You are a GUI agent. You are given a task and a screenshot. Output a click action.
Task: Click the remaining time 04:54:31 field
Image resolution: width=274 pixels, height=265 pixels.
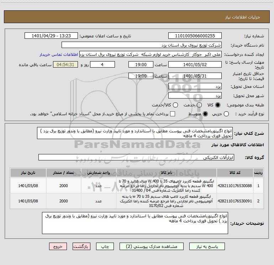(65, 64)
